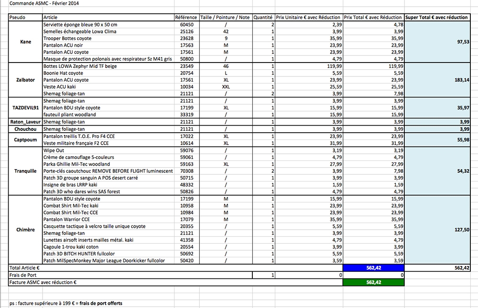Click the "Wipe Out" article cell
478x308 pixels.
[108, 150]
